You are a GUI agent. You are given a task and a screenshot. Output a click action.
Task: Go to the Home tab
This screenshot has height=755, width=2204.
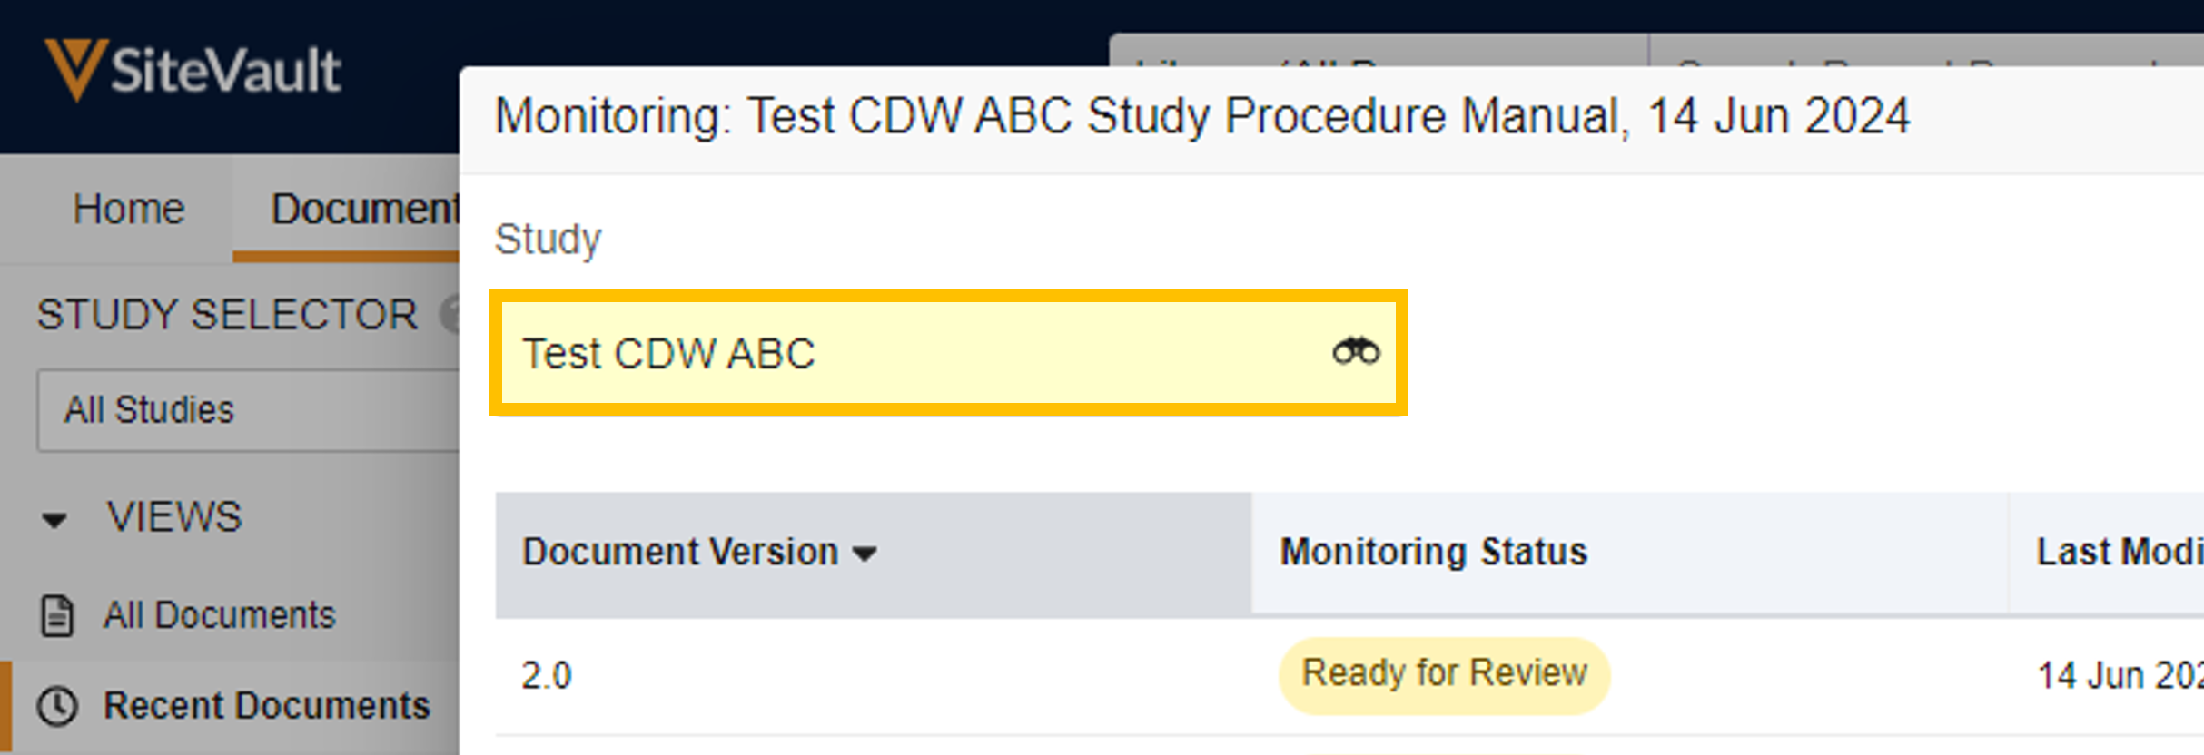coord(129,209)
